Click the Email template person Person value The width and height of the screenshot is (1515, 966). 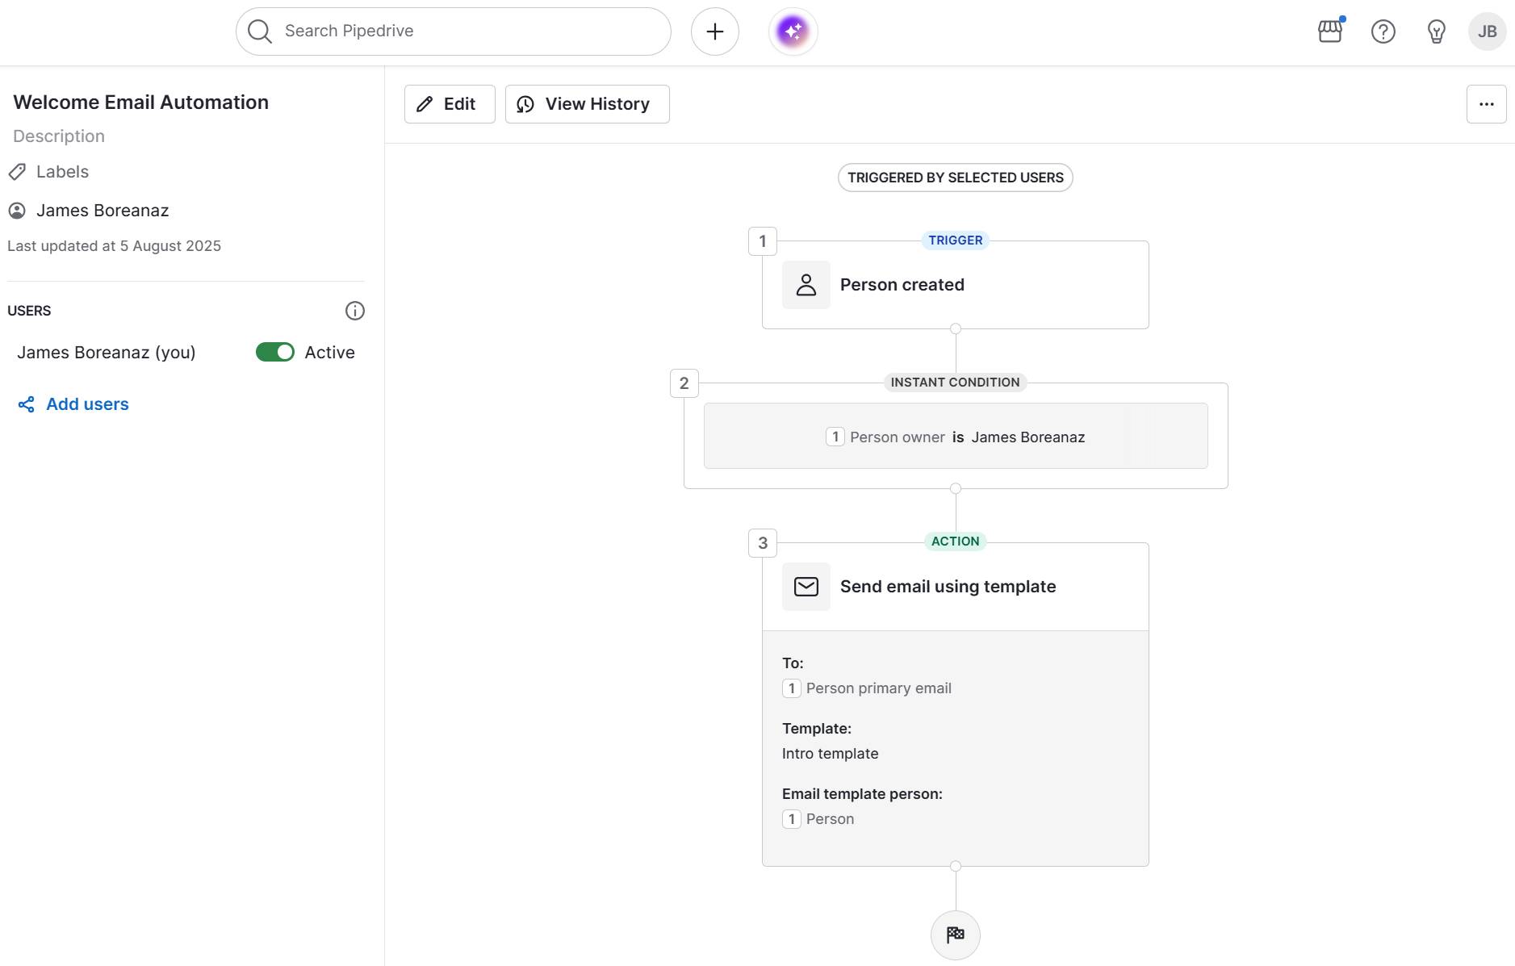(x=830, y=819)
